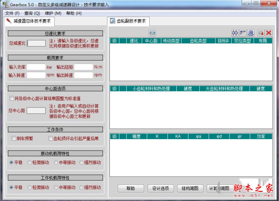This screenshot has height=201, width=279.
Task: Click the double-arrow center distance icon
Action: point(152,33)
